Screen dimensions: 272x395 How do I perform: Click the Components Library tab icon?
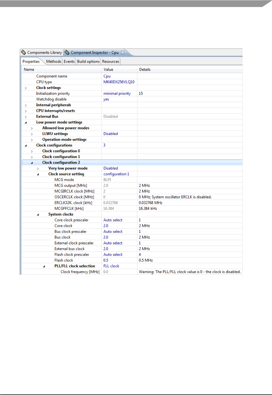coord(23,52)
